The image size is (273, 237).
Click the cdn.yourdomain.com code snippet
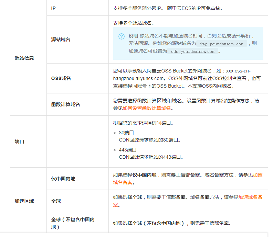(192, 52)
